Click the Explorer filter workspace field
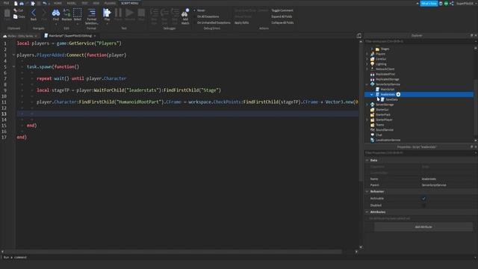Image resolution: width=478 pixels, height=269 pixels. [420, 41]
